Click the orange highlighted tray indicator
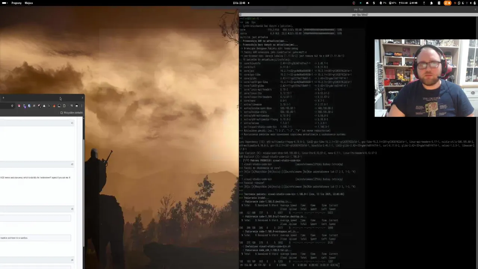Image resolution: width=478 pixels, height=269 pixels. [x=447, y=3]
